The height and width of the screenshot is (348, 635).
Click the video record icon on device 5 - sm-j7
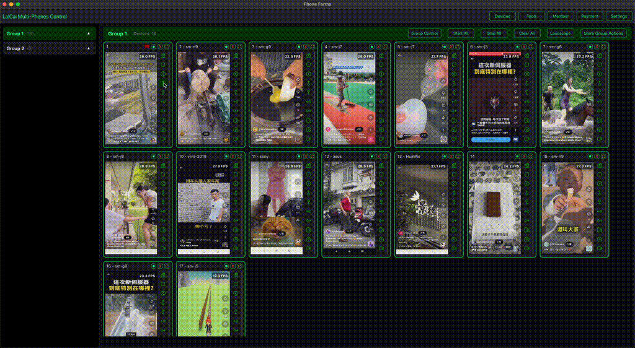click(x=454, y=139)
